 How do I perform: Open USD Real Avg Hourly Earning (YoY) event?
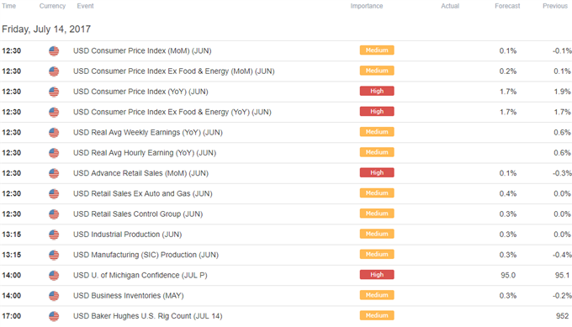click(145, 153)
